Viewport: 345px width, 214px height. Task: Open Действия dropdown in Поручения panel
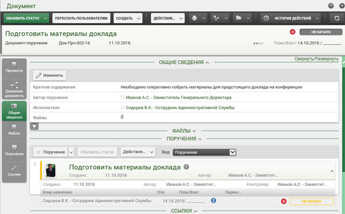coord(138,152)
